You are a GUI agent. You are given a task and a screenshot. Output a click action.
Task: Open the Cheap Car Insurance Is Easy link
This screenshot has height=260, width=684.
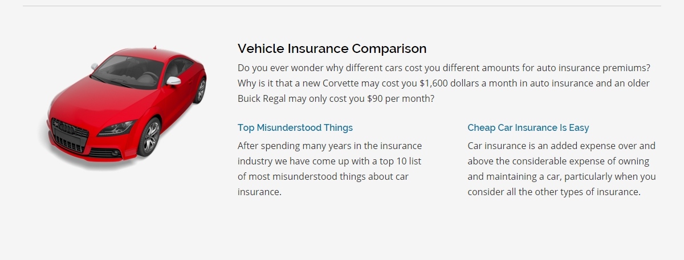pyautogui.click(x=528, y=127)
